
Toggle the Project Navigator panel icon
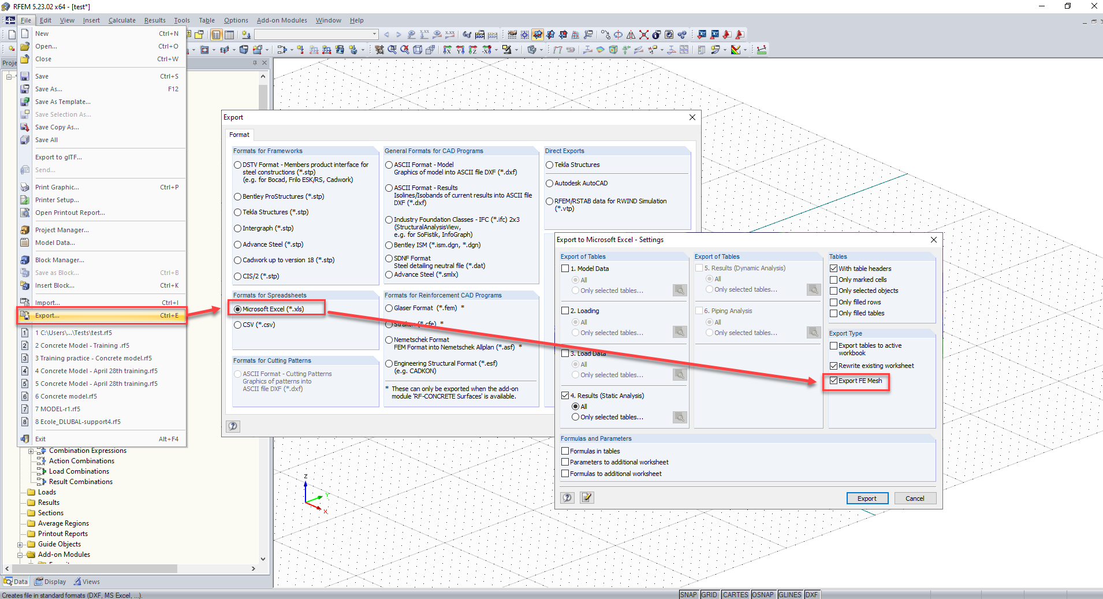click(216, 35)
